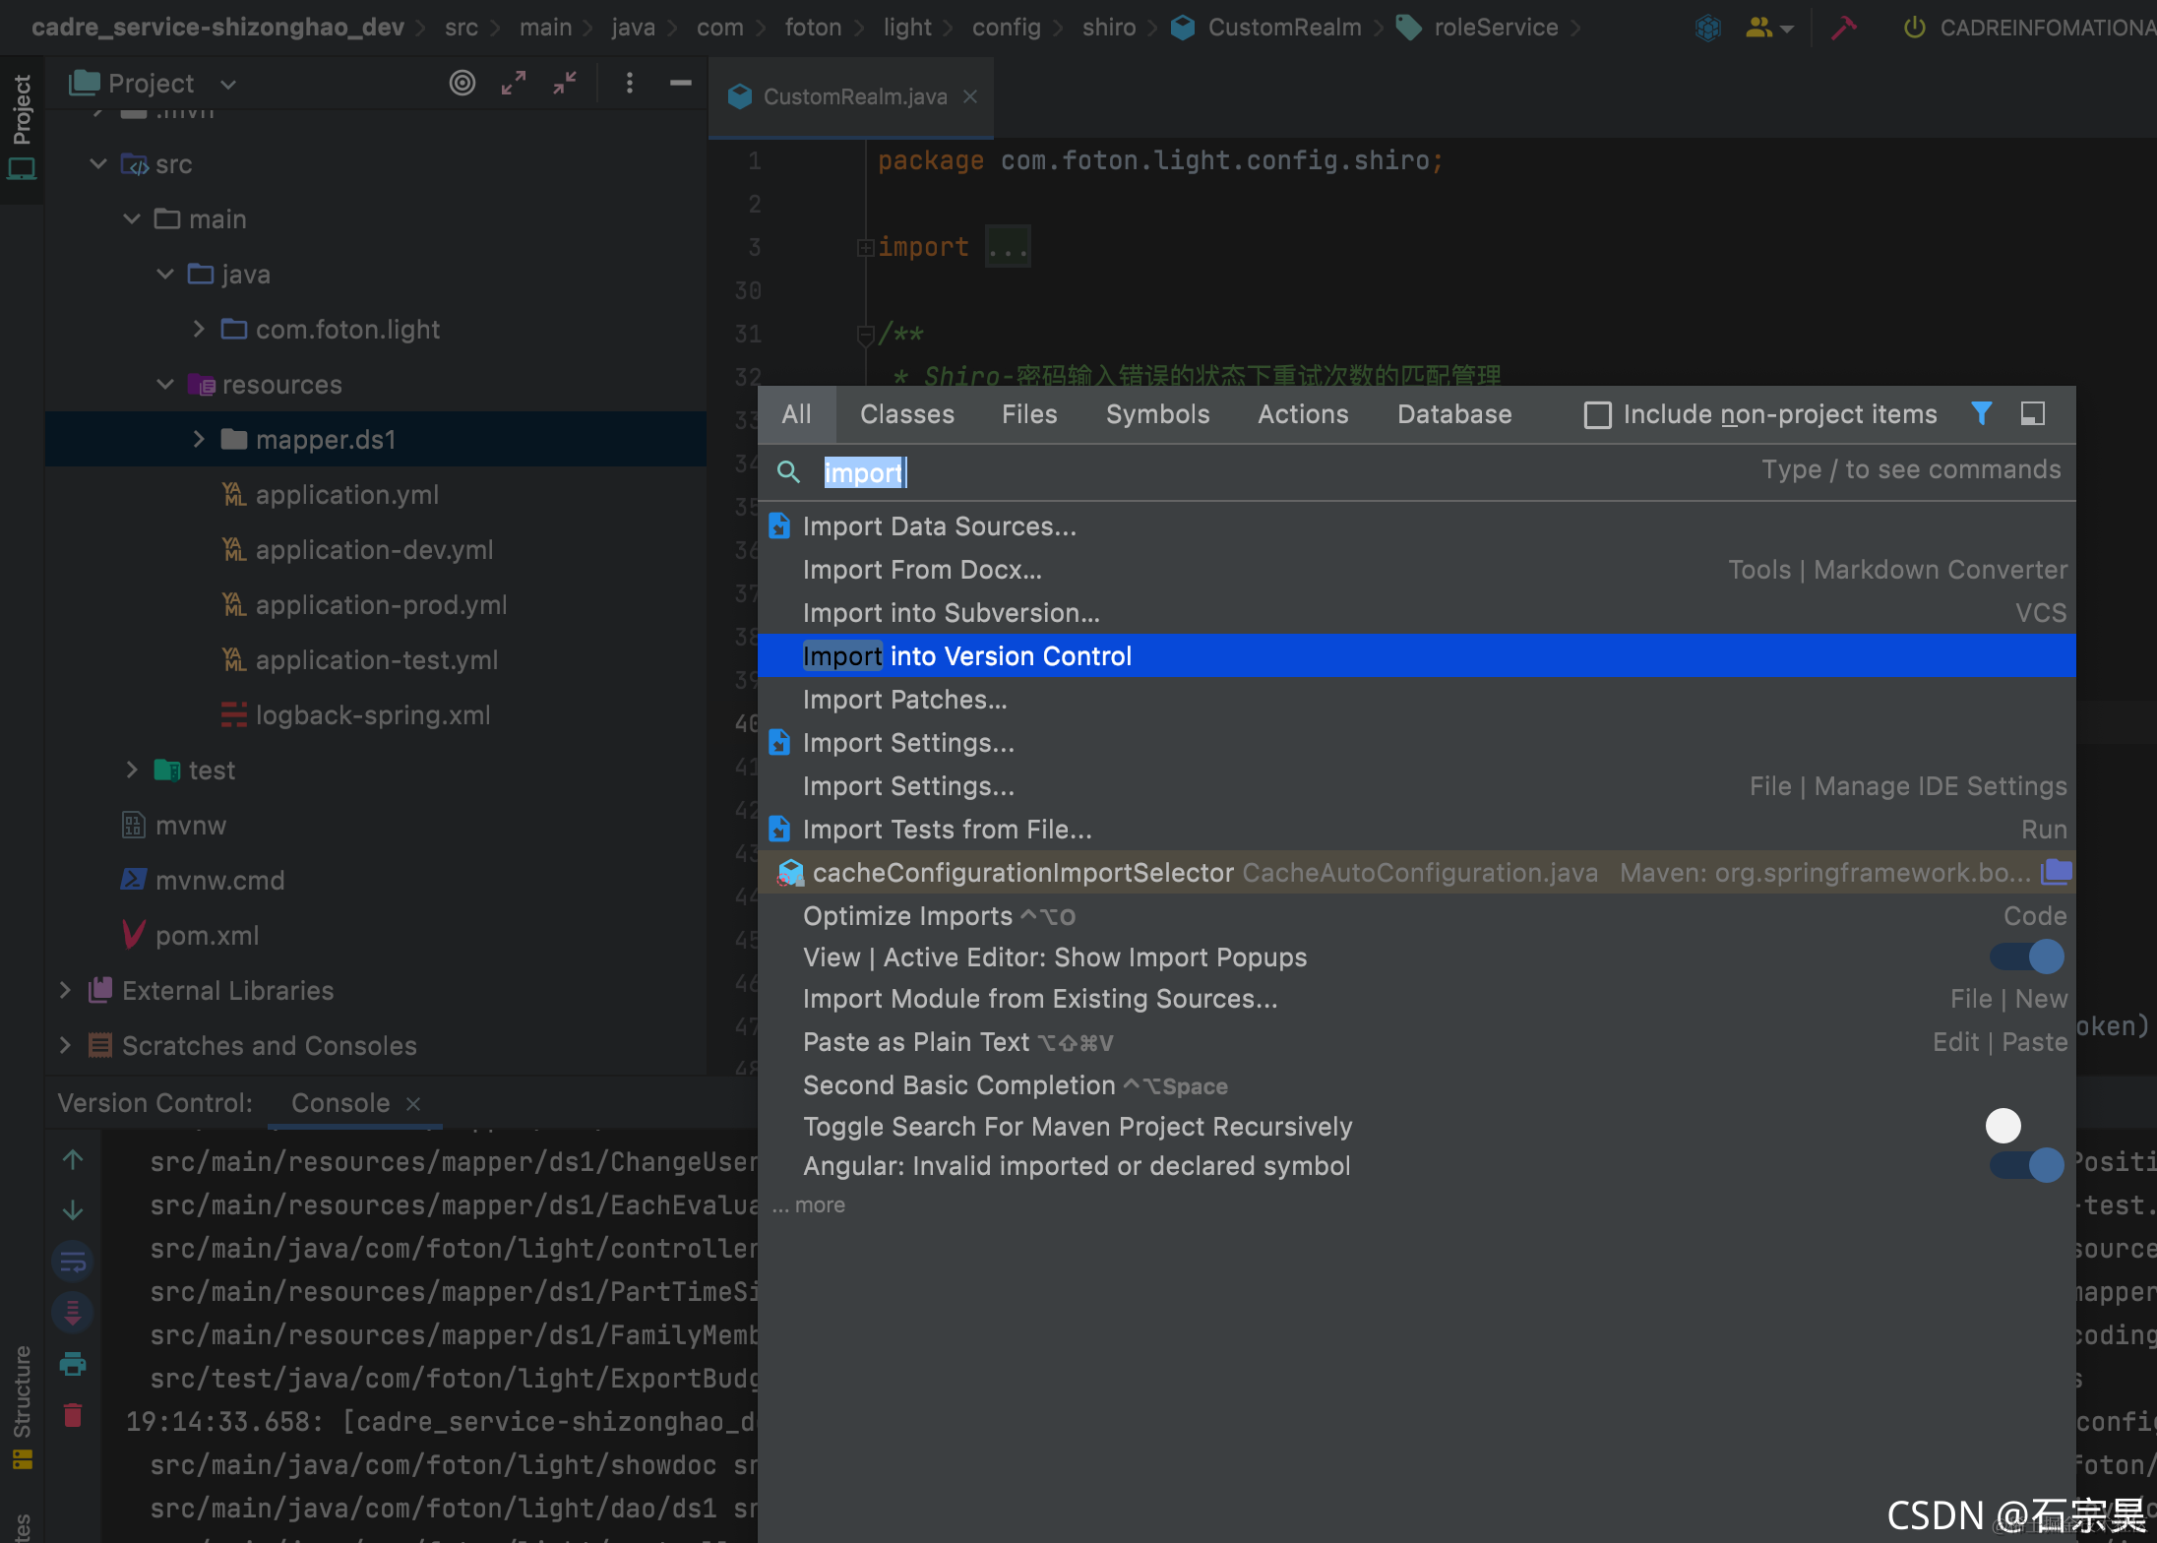2157x1543 pixels.
Task: Close the Console tab
Action: pyautogui.click(x=413, y=1104)
